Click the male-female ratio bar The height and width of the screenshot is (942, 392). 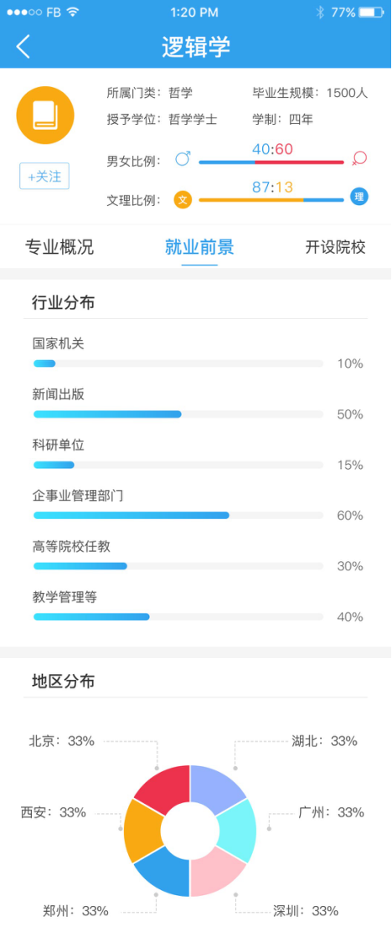point(271,162)
